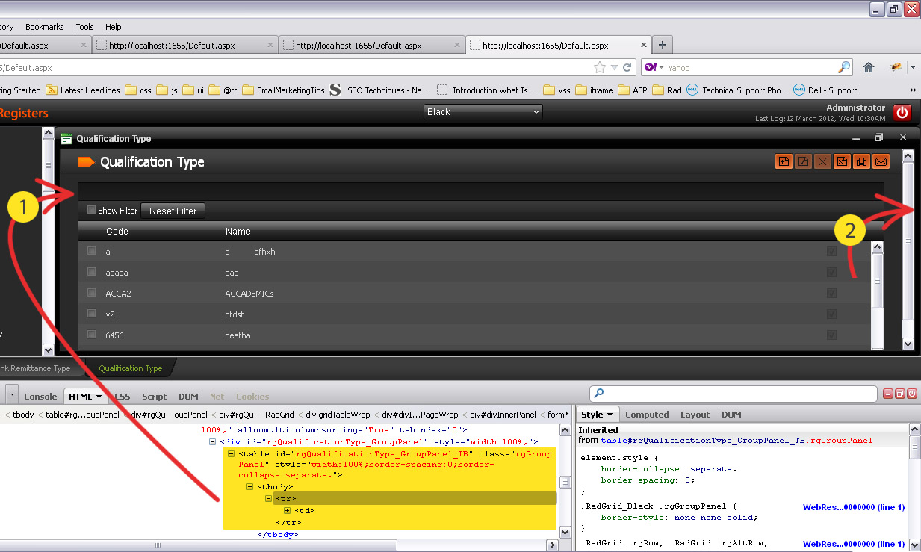Image resolution: width=921 pixels, height=552 pixels.
Task: Open the Latest Headlines feed bookmark
Action: (83, 90)
